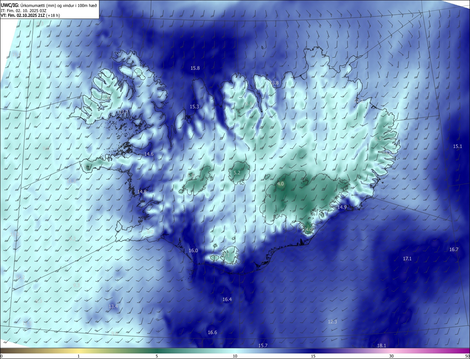
Task: Click the 15.8 value label on the map
Action: tap(195, 68)
